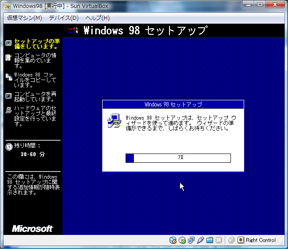
Task: Click the コンピュータを再起動しています step text
Action: 35,97
